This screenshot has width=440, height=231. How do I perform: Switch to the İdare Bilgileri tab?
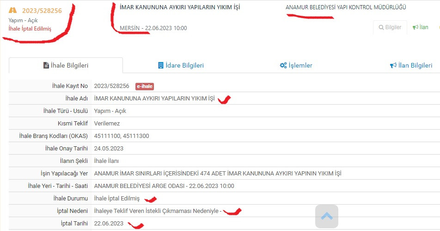181,65
